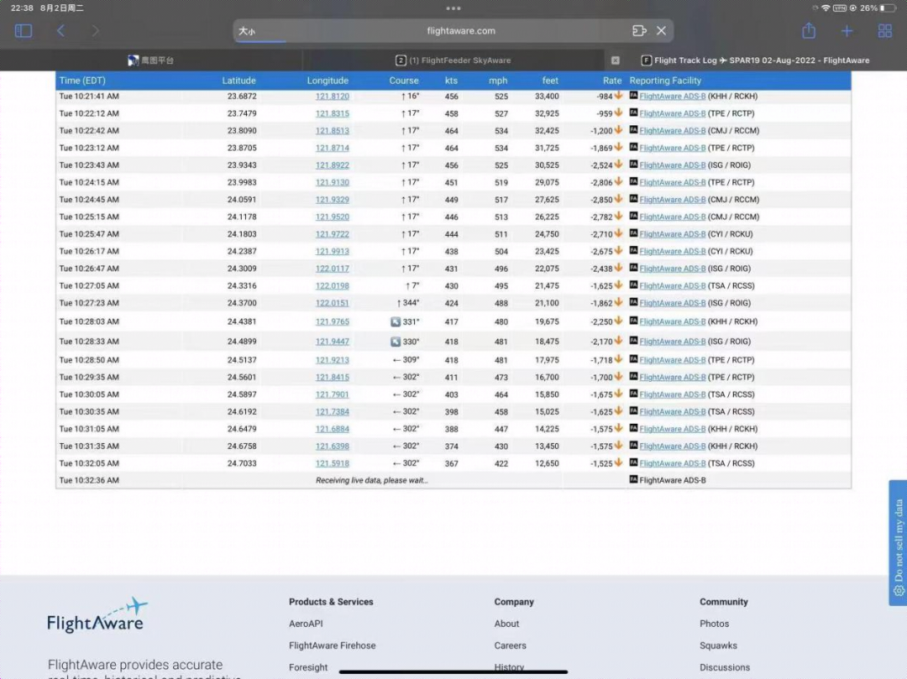The image size is (907, 679).
Task: Open FlightAware ADS-B link in 10:21:41 row
Action: [673, 96]
